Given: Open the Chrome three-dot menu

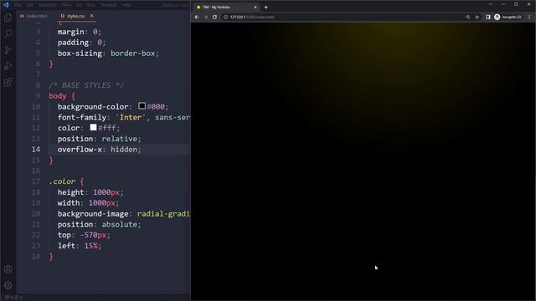Looking at the screenshot, I should coord(530,17).
